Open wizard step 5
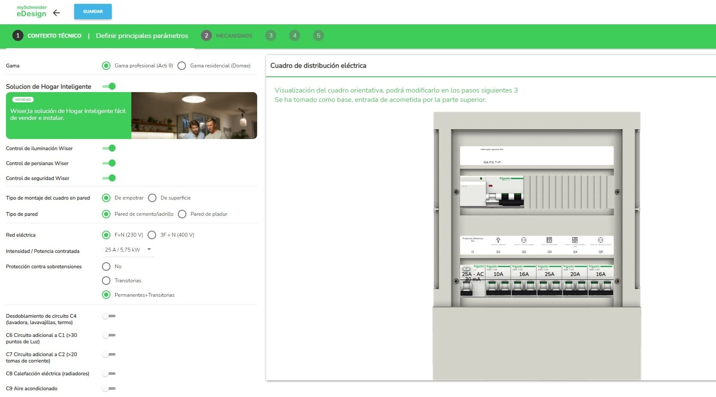Image resolution: width=716 pixels, height=397 pixels. pyautogui.click(x=318, y=35)
